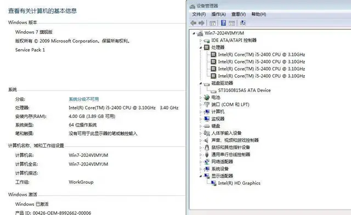Click the action pane toolbar icon beside Help

pyautogui.click(x=232, y=23)
